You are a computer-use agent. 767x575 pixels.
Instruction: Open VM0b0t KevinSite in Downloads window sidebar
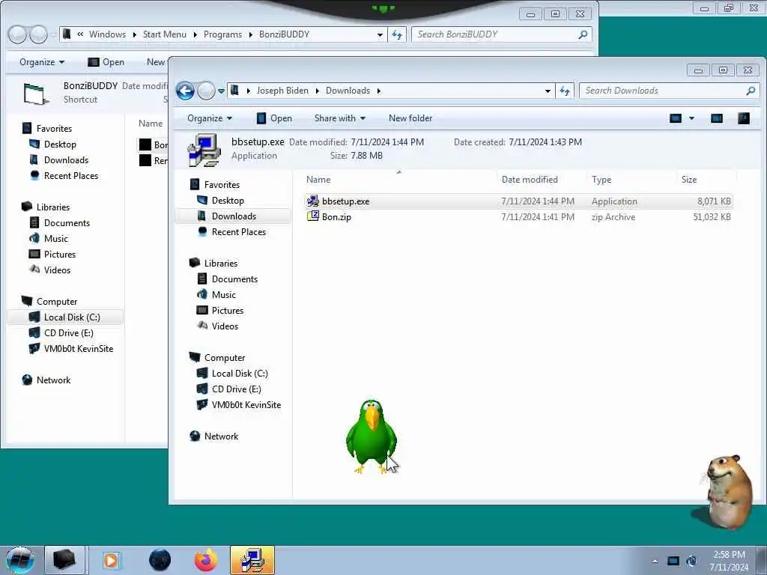246,405
